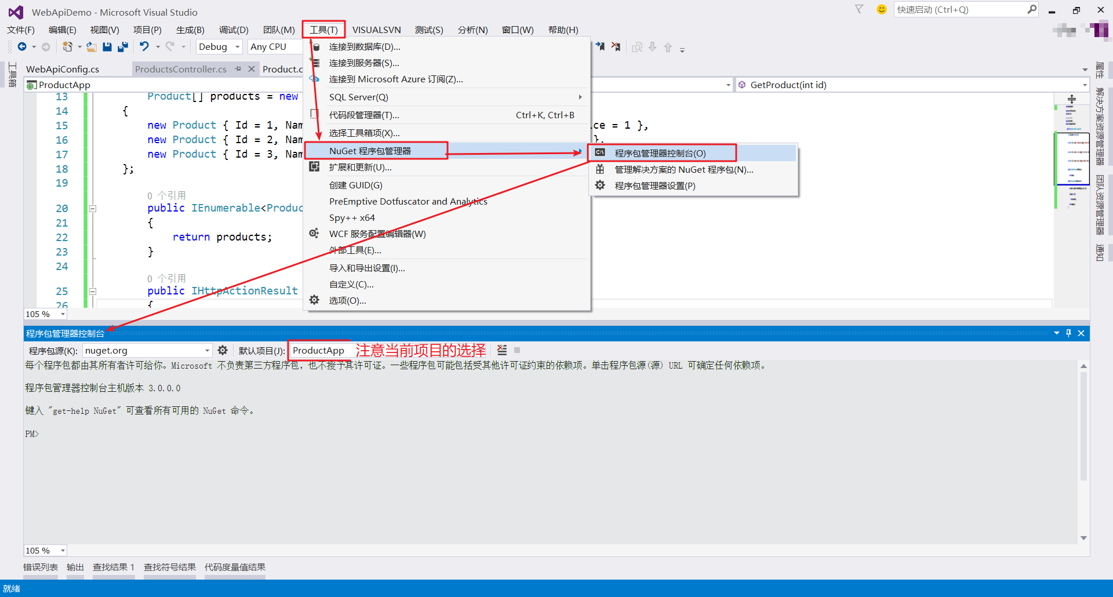
Task: Collapse the code block at line 25
Action: coord(93,292)
